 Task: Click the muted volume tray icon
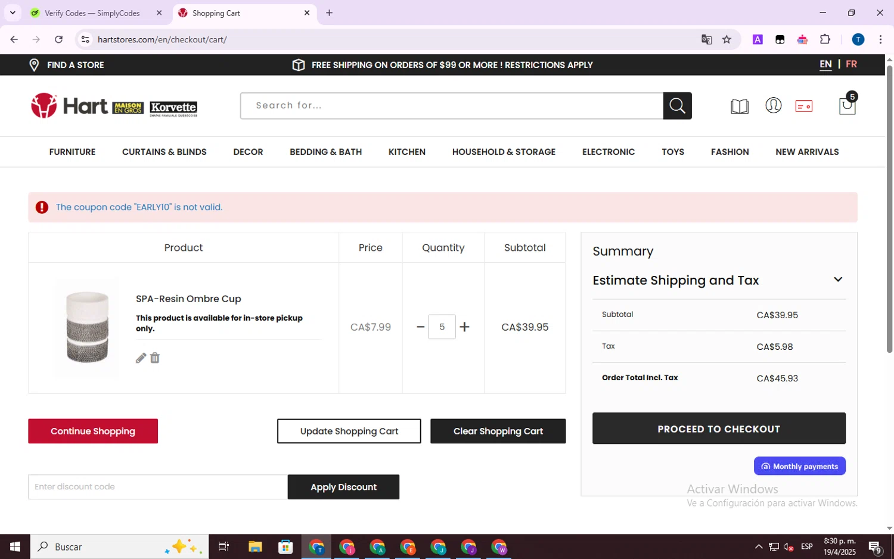click(789, 546)
